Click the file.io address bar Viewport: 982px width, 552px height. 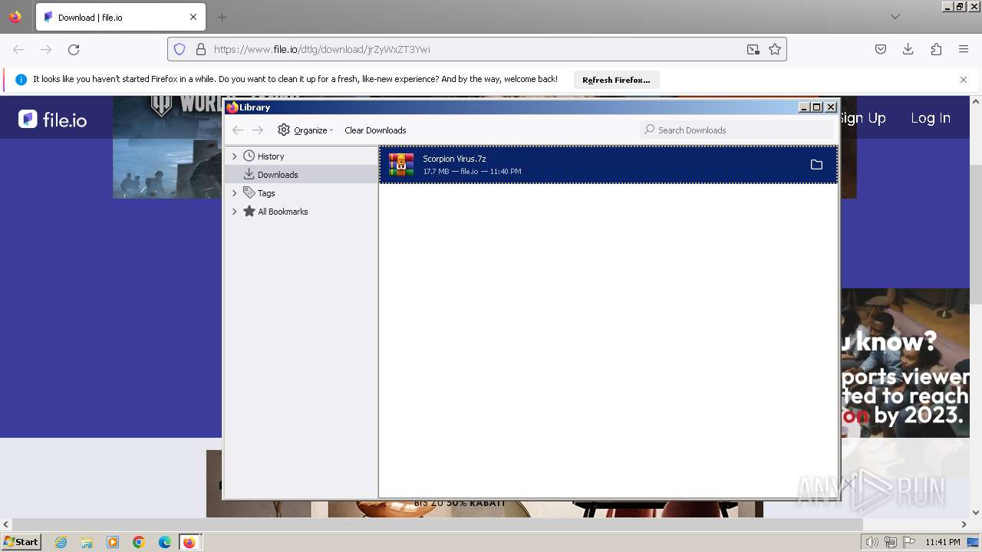476,49
